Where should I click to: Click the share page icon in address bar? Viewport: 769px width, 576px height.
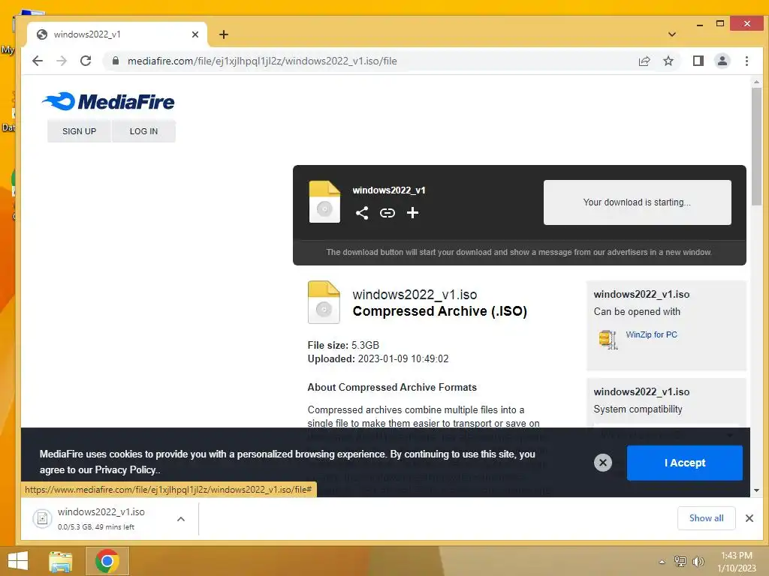pos(644,61)
